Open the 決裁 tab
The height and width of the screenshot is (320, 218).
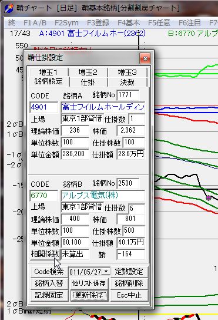point(128,83)
